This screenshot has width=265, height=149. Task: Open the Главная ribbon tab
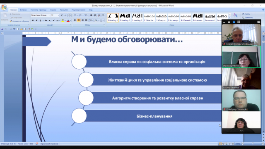[13, 10]
